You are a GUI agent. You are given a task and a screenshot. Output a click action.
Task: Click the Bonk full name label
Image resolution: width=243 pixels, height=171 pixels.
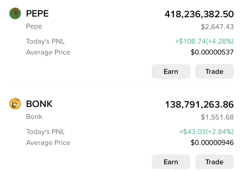pyautogui.click(x=34, y=116)
